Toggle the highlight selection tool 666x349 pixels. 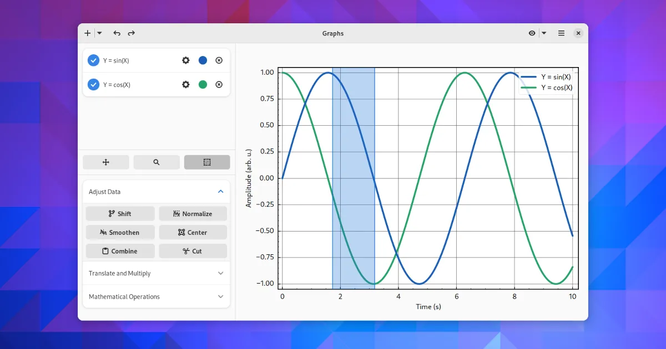pos(207,162)
